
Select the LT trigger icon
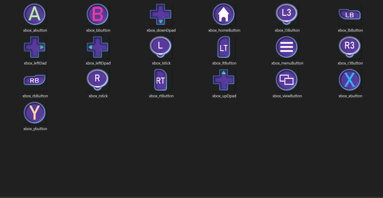[224, 47]
